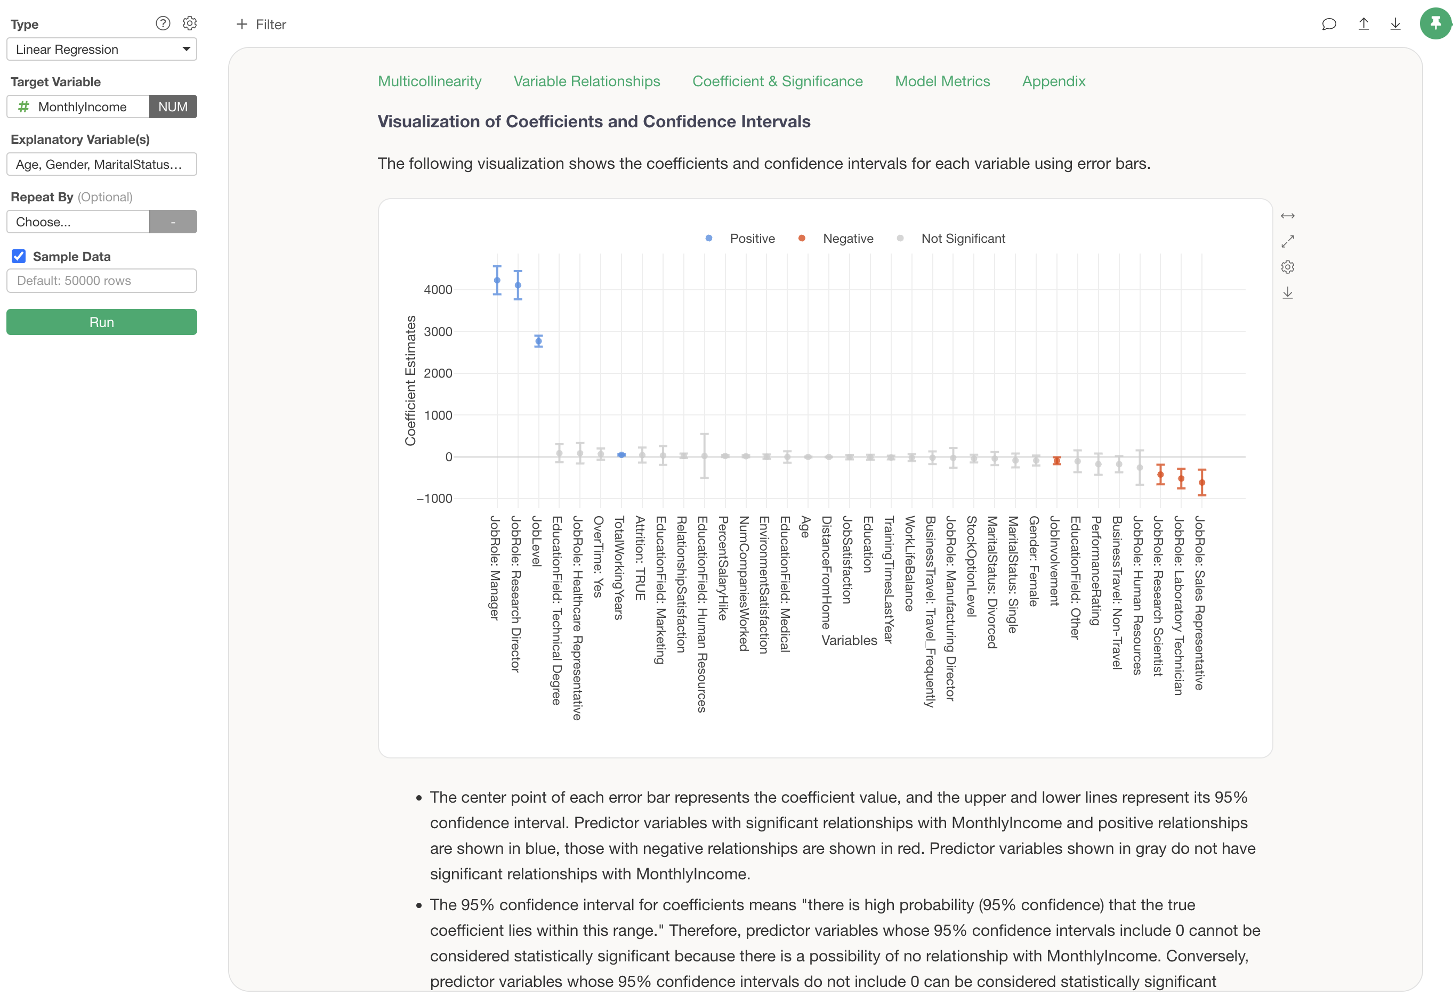Viewport: 1453px width, 996px height.
Task: Click the JobRole: Laboratory Technician axis label
Action: (x=1178, y=606)
